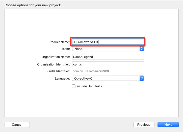Screen dimensions: 183x132
Task: Click the Product Name text field
Action: (x=108, y=42)
